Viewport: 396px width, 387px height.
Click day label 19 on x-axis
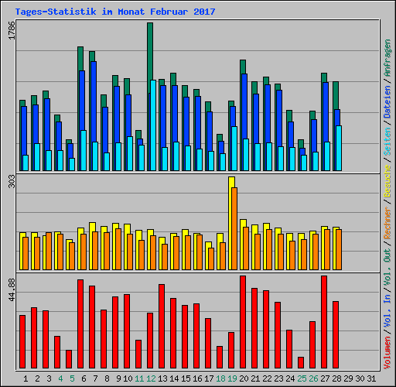pyautogui.click(x=232, y=378)
